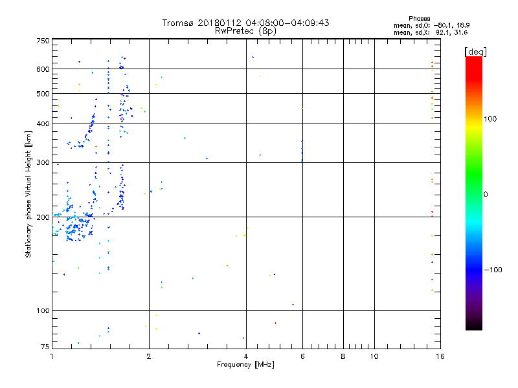Click the plot title 'Tromsø 20180112 04:08:00-04:09:43'
Image resolution: width=518 pixels, height=388 pixels.
(245, 23)
